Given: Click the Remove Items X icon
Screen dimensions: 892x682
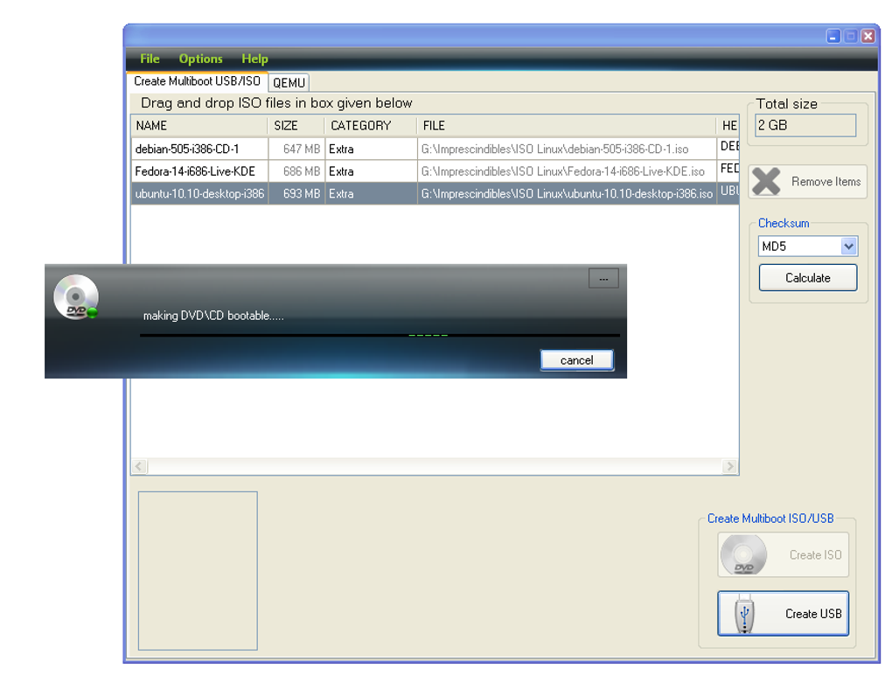Looking at the screenshot, I should 766,182.
